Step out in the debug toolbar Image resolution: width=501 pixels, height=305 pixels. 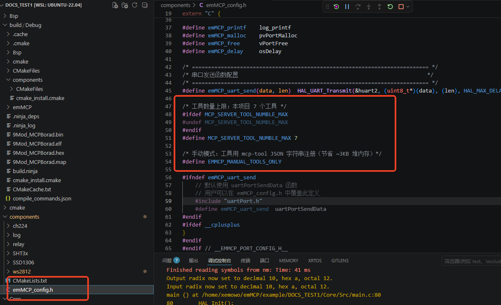pyautogui.click(x=379, y=7)
